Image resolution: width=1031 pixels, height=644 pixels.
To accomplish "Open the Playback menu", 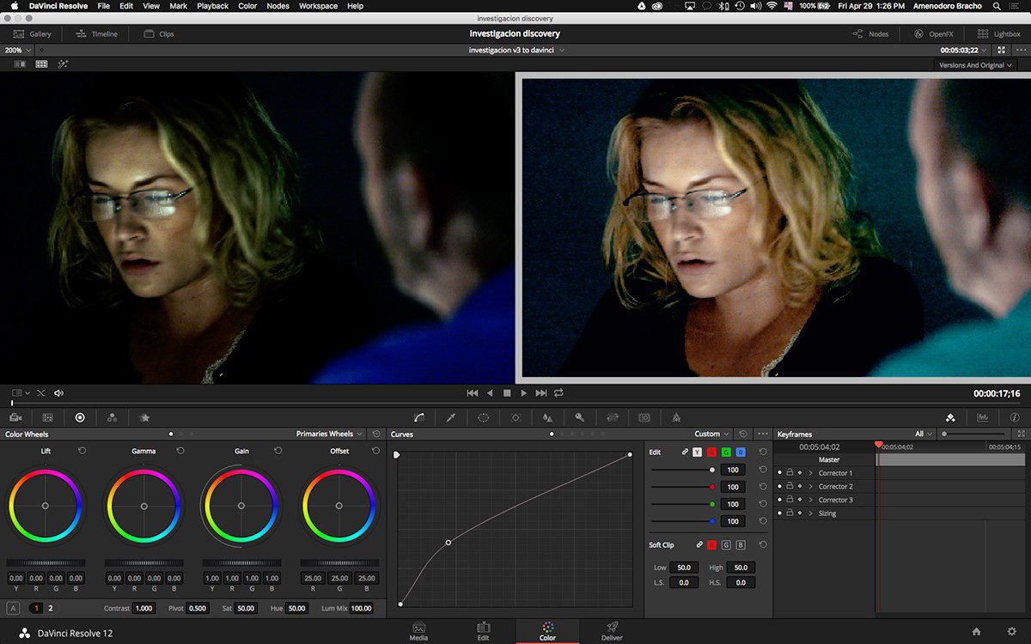I will [x=212, y=6].
